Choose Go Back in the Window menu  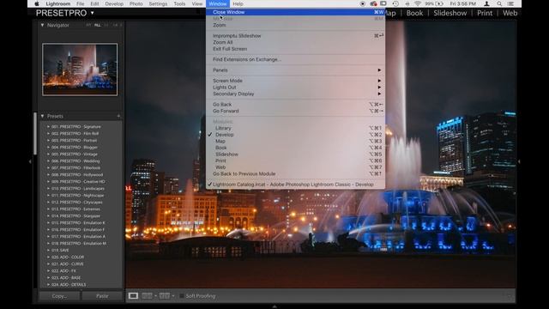(295, 105)
